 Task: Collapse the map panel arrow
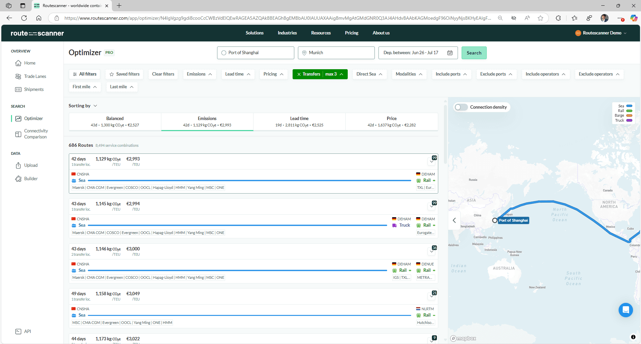(x=454, y=220)
